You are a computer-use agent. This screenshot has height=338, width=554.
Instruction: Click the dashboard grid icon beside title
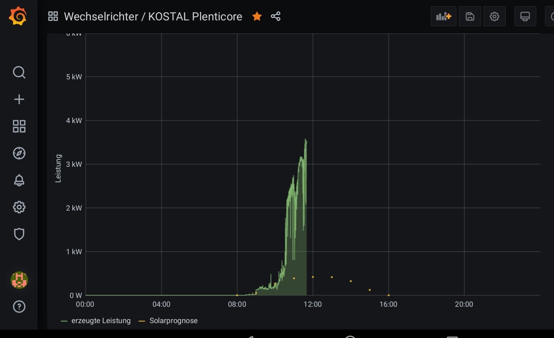[53, 16]
